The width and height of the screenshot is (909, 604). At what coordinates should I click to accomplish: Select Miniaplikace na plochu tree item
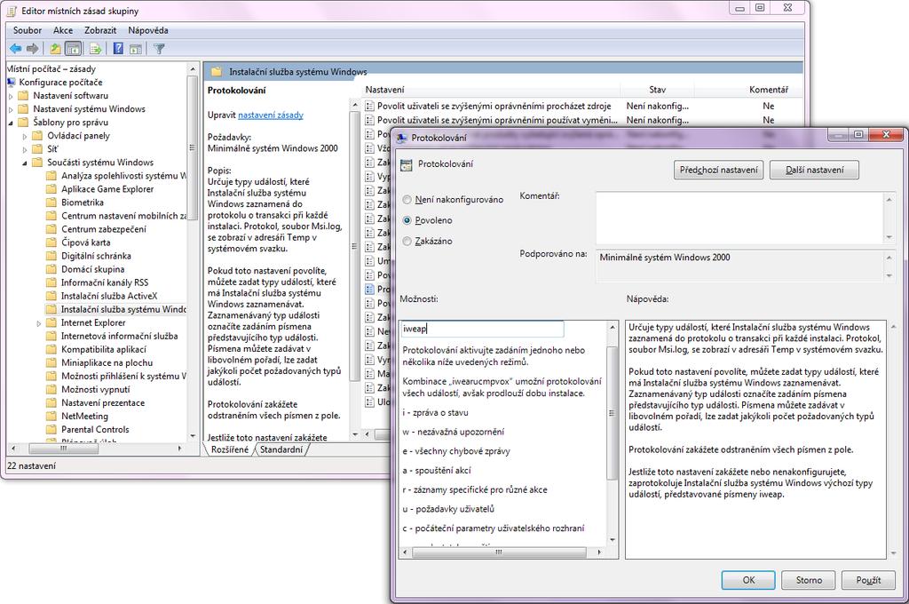pyautogui.click(x=107, y=362)
